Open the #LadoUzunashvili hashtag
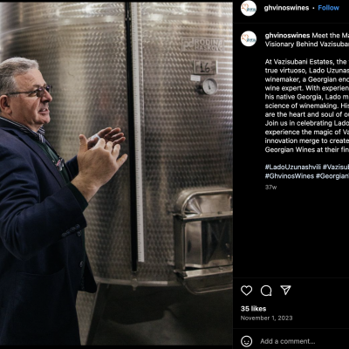 pos(293,167)
